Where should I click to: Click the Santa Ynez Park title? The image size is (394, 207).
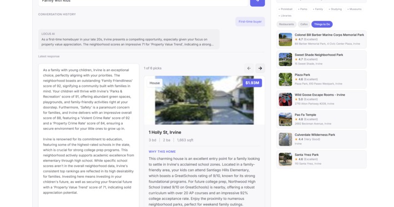306,155
